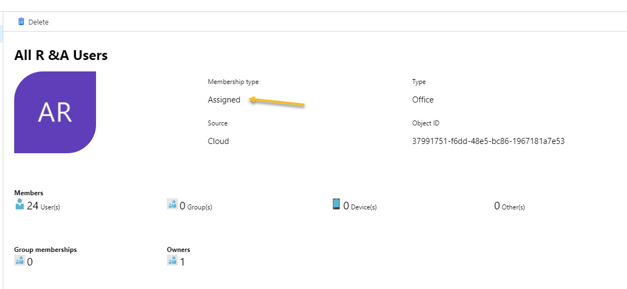Viewport: 627px width, 289px height.
Task: Click the Group memberships icon
Action: [x=20, y=261]
